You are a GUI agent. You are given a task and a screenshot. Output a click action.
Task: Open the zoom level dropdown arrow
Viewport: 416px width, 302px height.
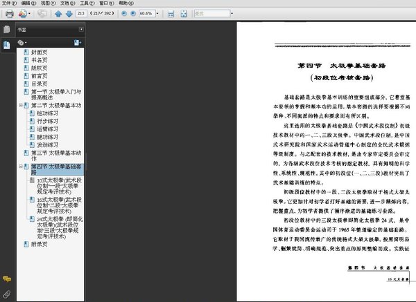click(x=157, y=14)
